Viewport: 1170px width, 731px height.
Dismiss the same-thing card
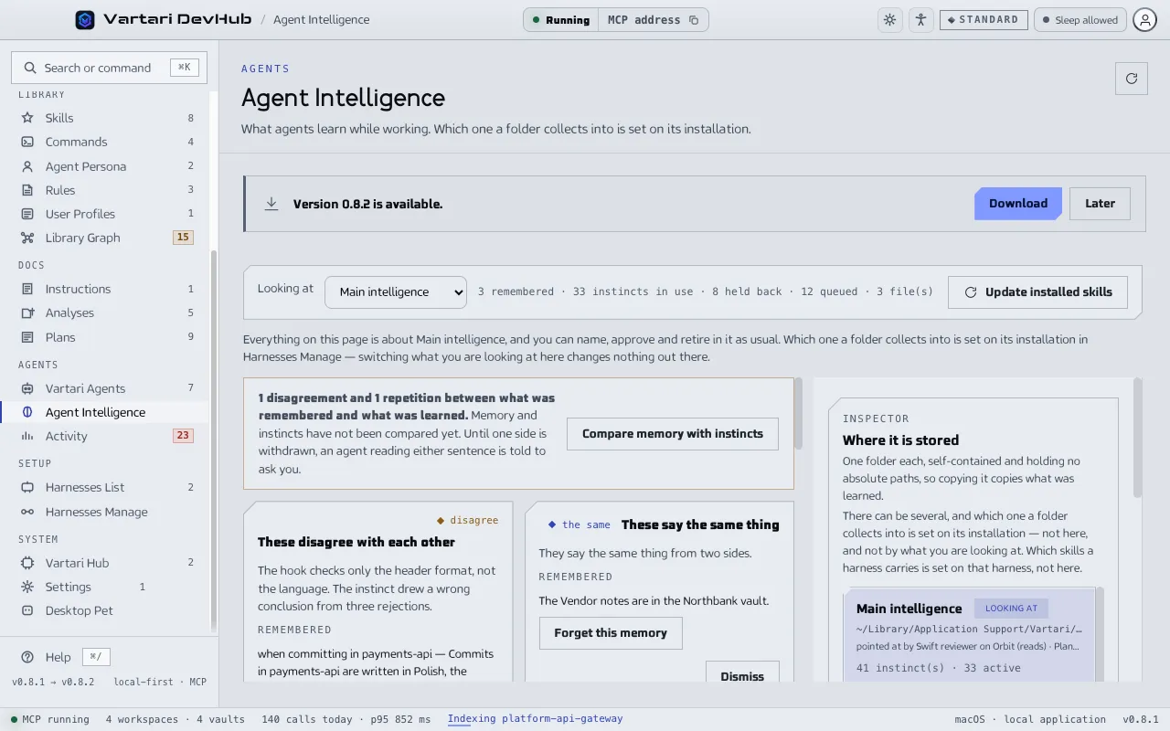pos(742,672)
